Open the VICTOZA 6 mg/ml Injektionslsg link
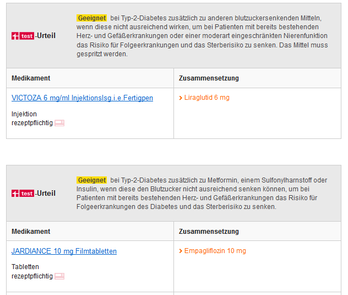Image resolution: width=348 pixels, height=295 pixels. coord(82,98)
